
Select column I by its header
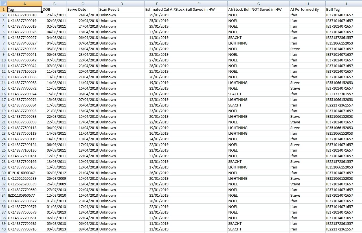click(344, 4)
